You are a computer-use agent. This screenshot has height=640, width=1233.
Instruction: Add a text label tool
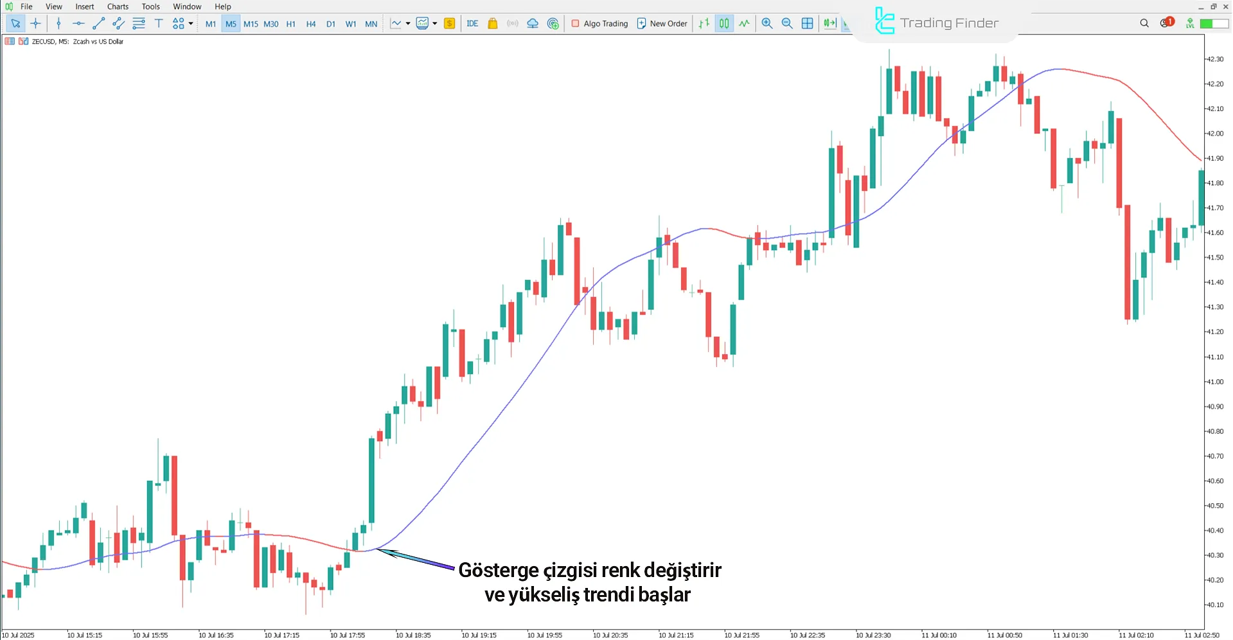coord(159,24)
